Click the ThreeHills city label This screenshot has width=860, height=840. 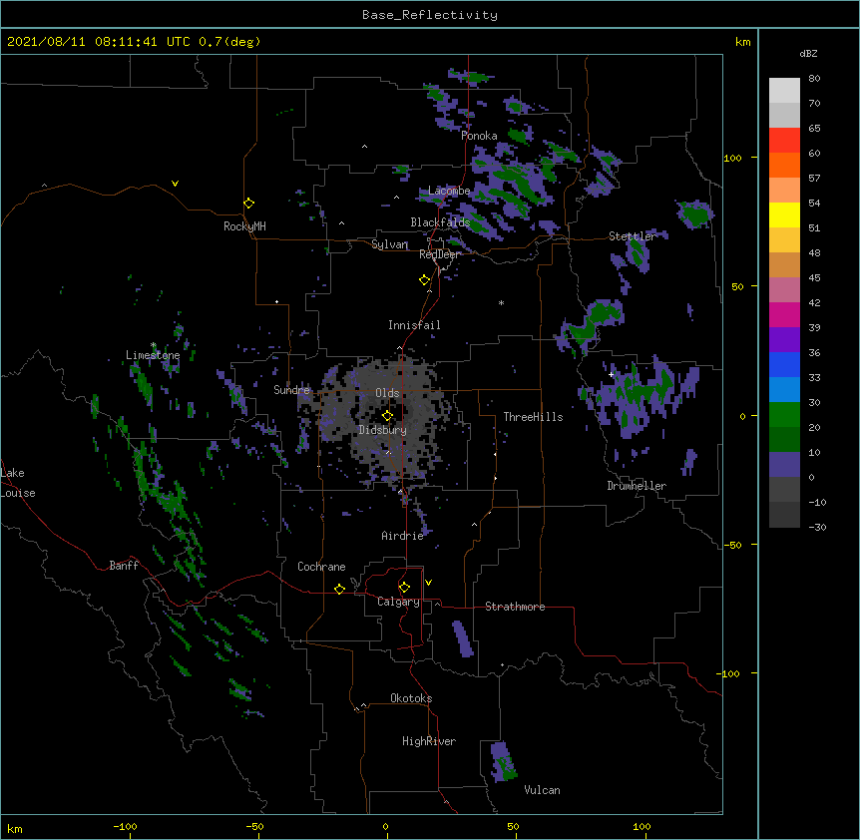(533, 417)
